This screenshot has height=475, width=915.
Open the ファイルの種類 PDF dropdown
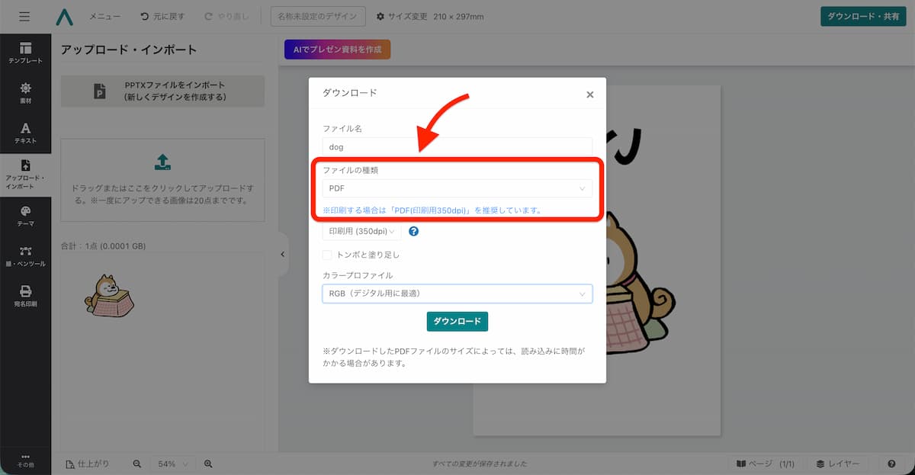tap(457, 188)
